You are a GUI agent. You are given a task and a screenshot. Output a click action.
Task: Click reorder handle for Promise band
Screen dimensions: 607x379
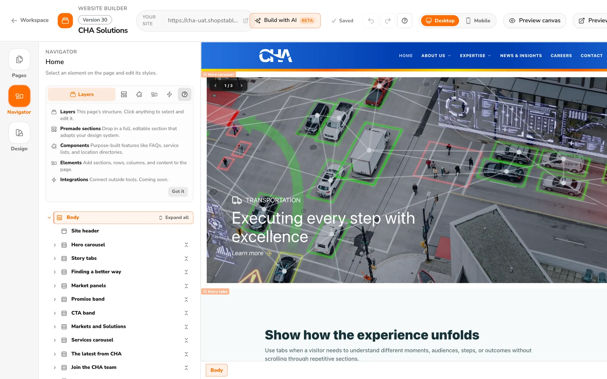(186, 299)
